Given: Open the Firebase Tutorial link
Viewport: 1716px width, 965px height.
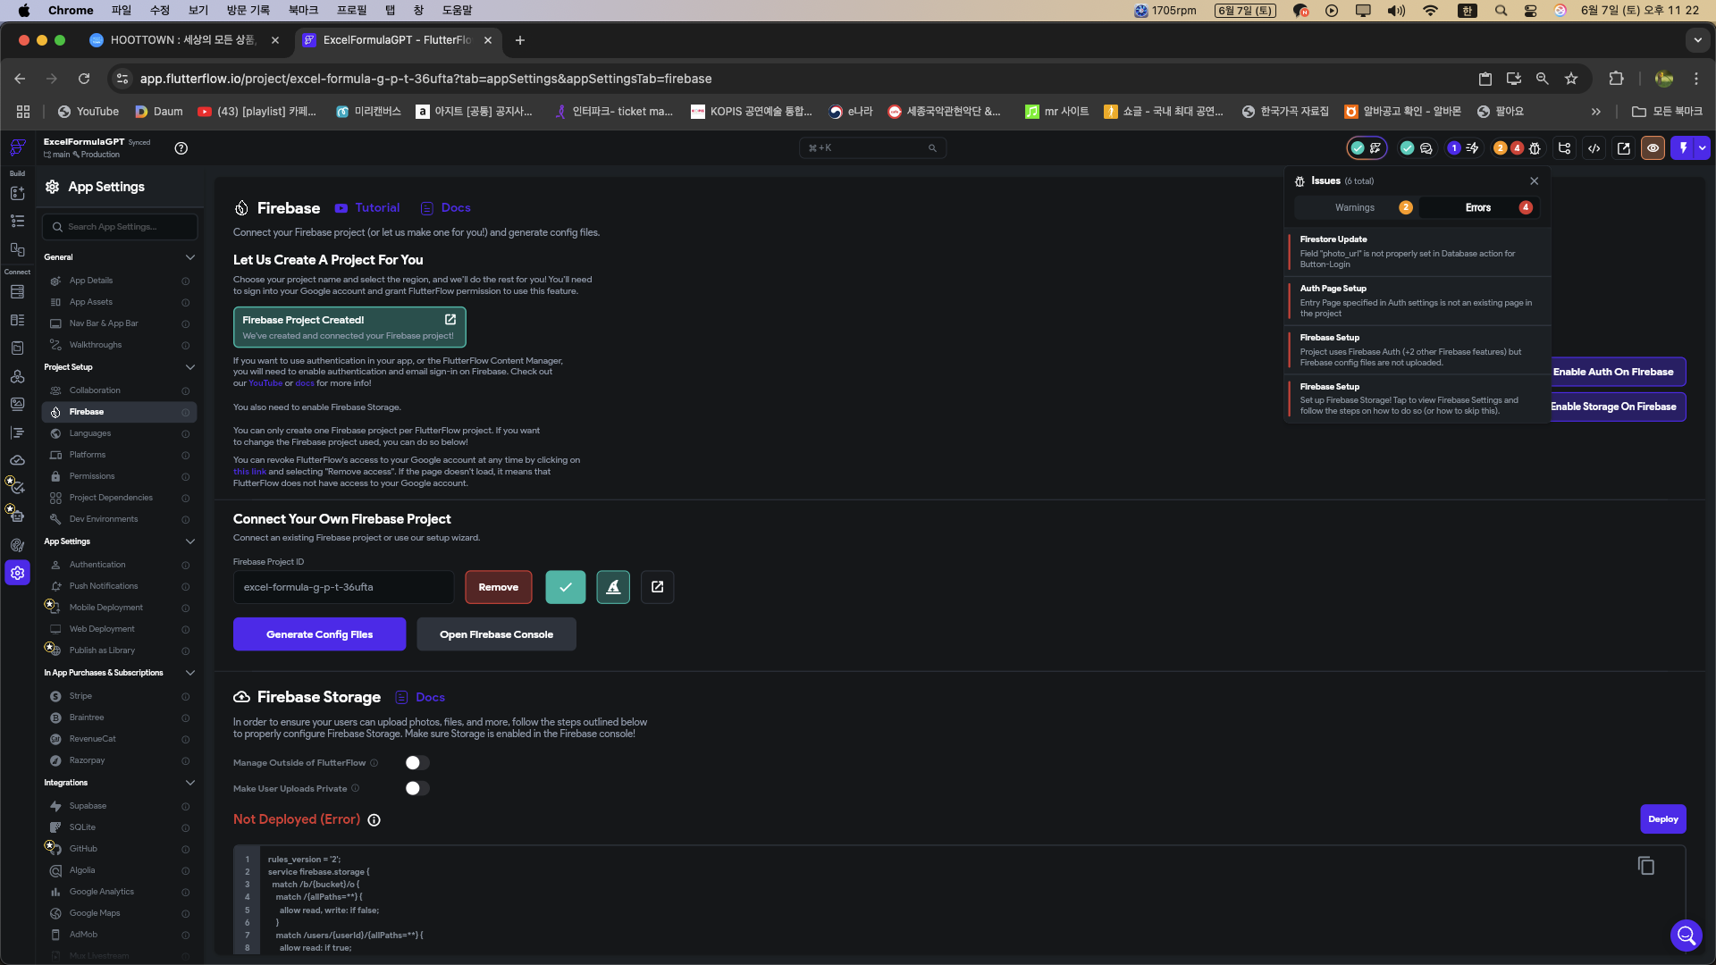Looking at the screenshot, I should click(368, 208).
